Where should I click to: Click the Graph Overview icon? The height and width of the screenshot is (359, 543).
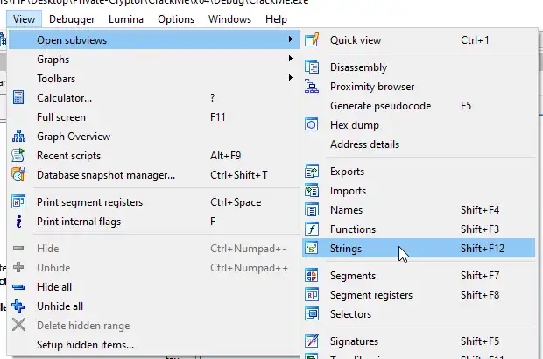coord(18,136)
